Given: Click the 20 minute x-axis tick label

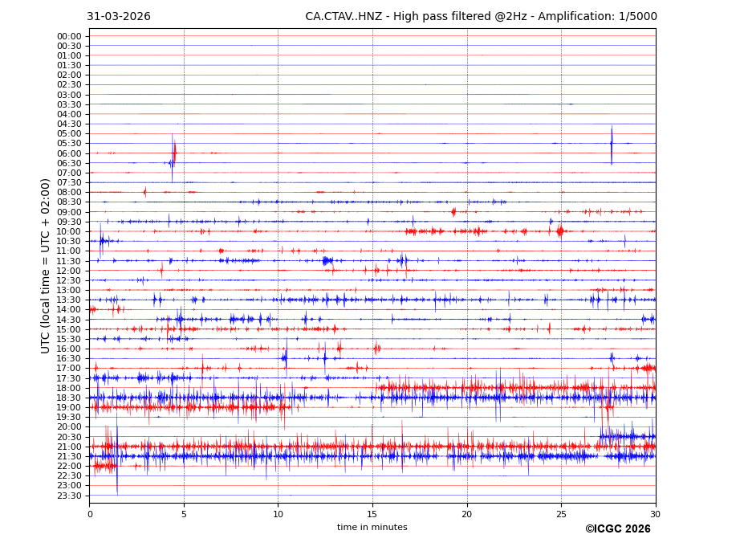Looking at the screenshot, I should (x=466, y=514).
